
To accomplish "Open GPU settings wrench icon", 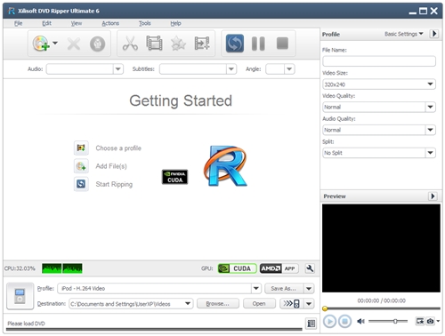I will [310, 268].
